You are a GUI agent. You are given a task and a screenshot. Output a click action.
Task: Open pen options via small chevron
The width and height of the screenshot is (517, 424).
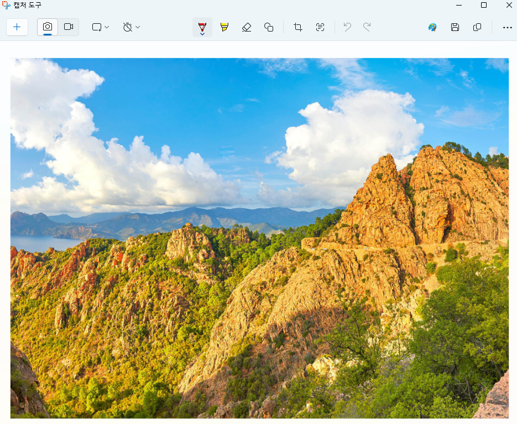[x=202, y=34]
